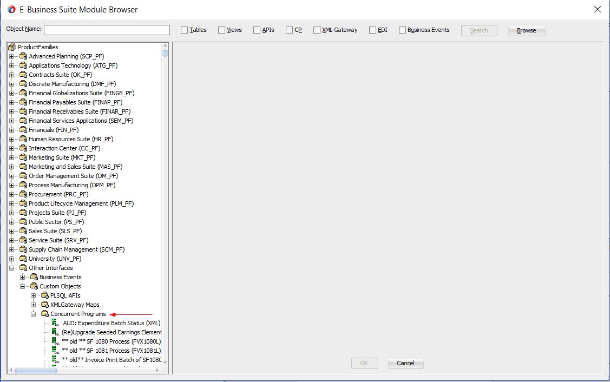Expand the Financials (FIN_PF) node

tap(11, 130)
